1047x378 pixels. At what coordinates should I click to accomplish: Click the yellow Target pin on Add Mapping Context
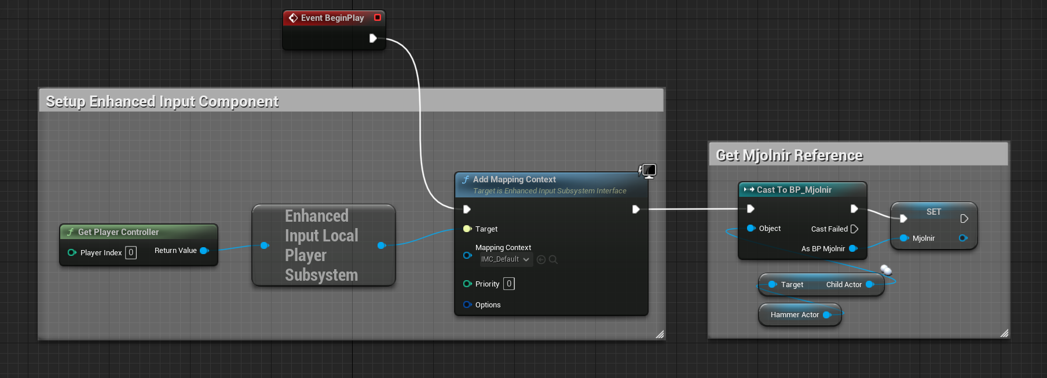[467, 229]
